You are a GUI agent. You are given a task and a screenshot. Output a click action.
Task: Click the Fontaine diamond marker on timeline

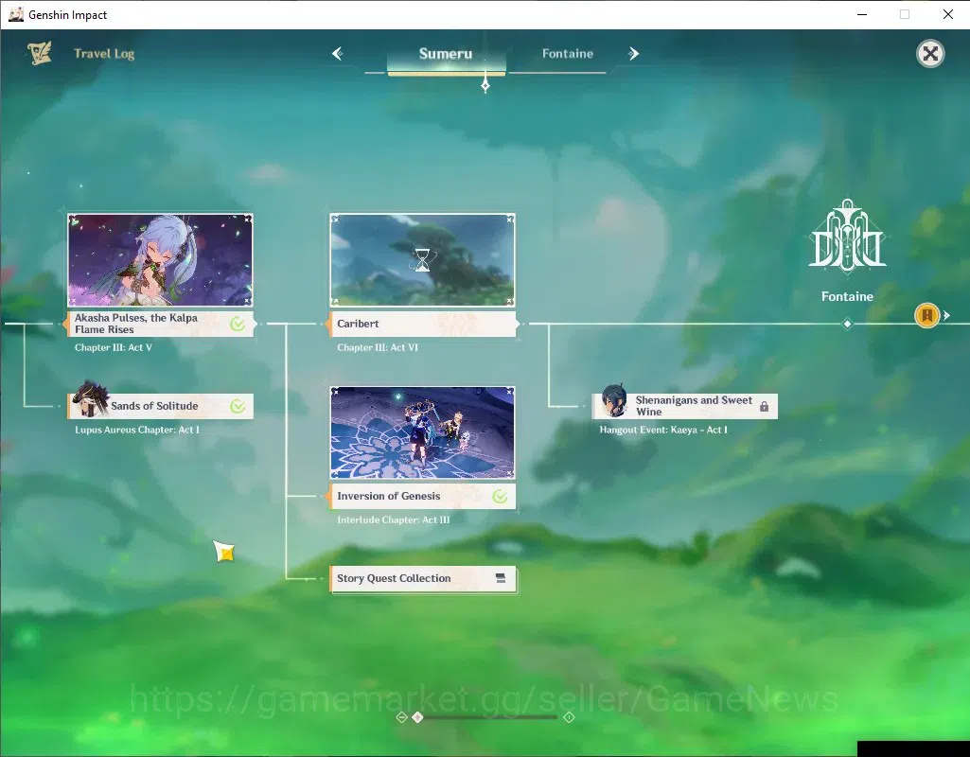(x=848, y=324)
